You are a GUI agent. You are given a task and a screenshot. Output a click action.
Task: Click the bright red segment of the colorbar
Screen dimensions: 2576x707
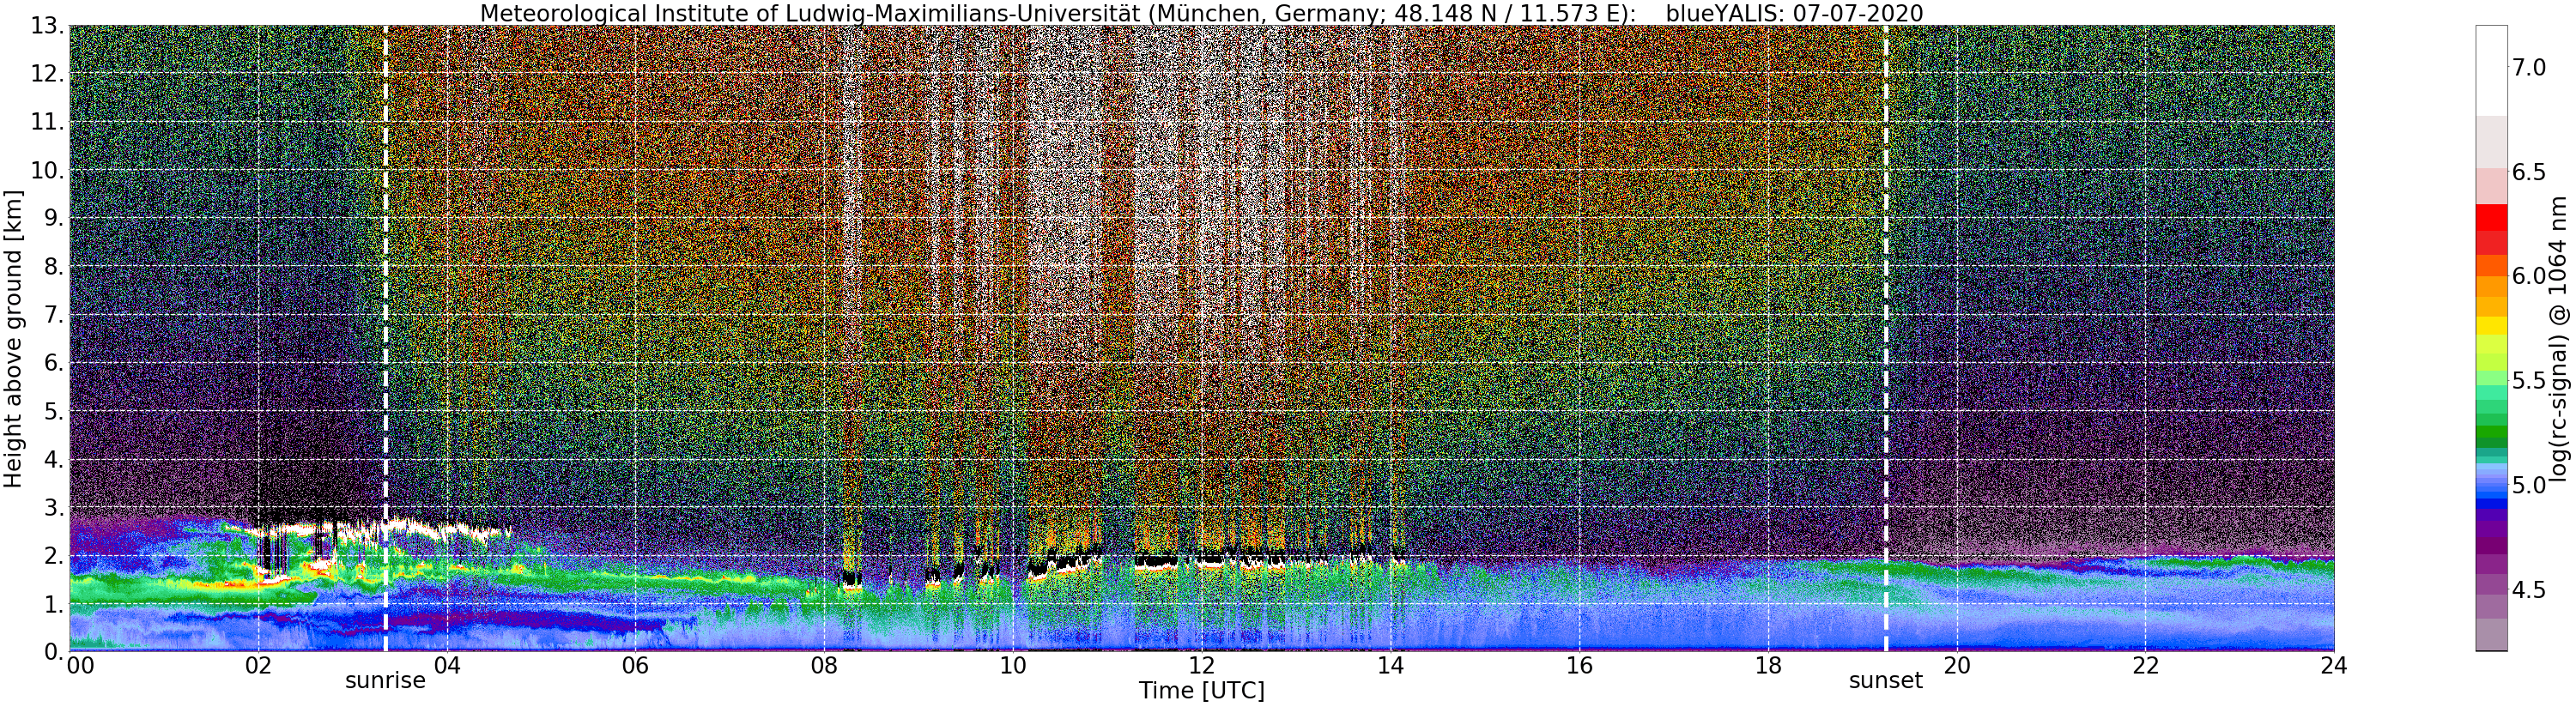click(x=2491, y=217)
